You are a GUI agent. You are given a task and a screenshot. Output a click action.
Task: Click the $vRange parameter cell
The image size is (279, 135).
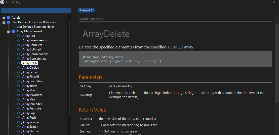coord(93,95)
